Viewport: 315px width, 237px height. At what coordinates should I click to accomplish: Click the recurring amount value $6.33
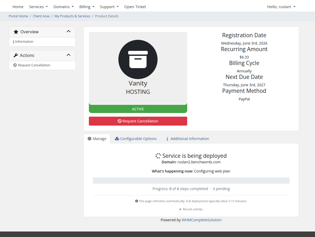pos(244,57)
